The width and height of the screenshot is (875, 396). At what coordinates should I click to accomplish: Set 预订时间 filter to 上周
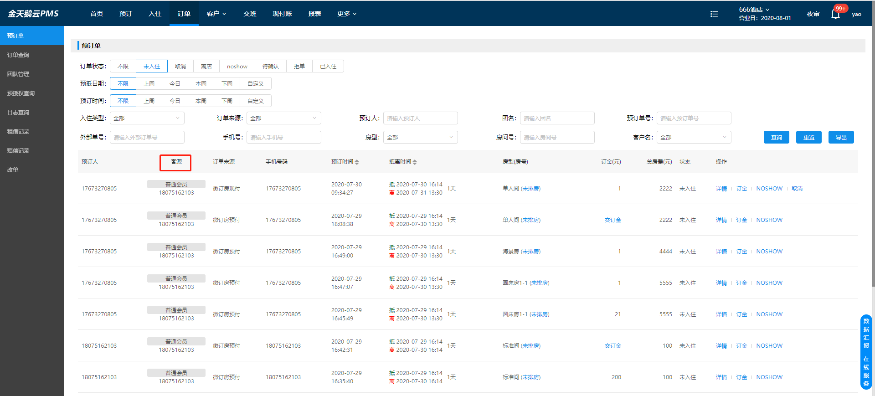point(149,101)
